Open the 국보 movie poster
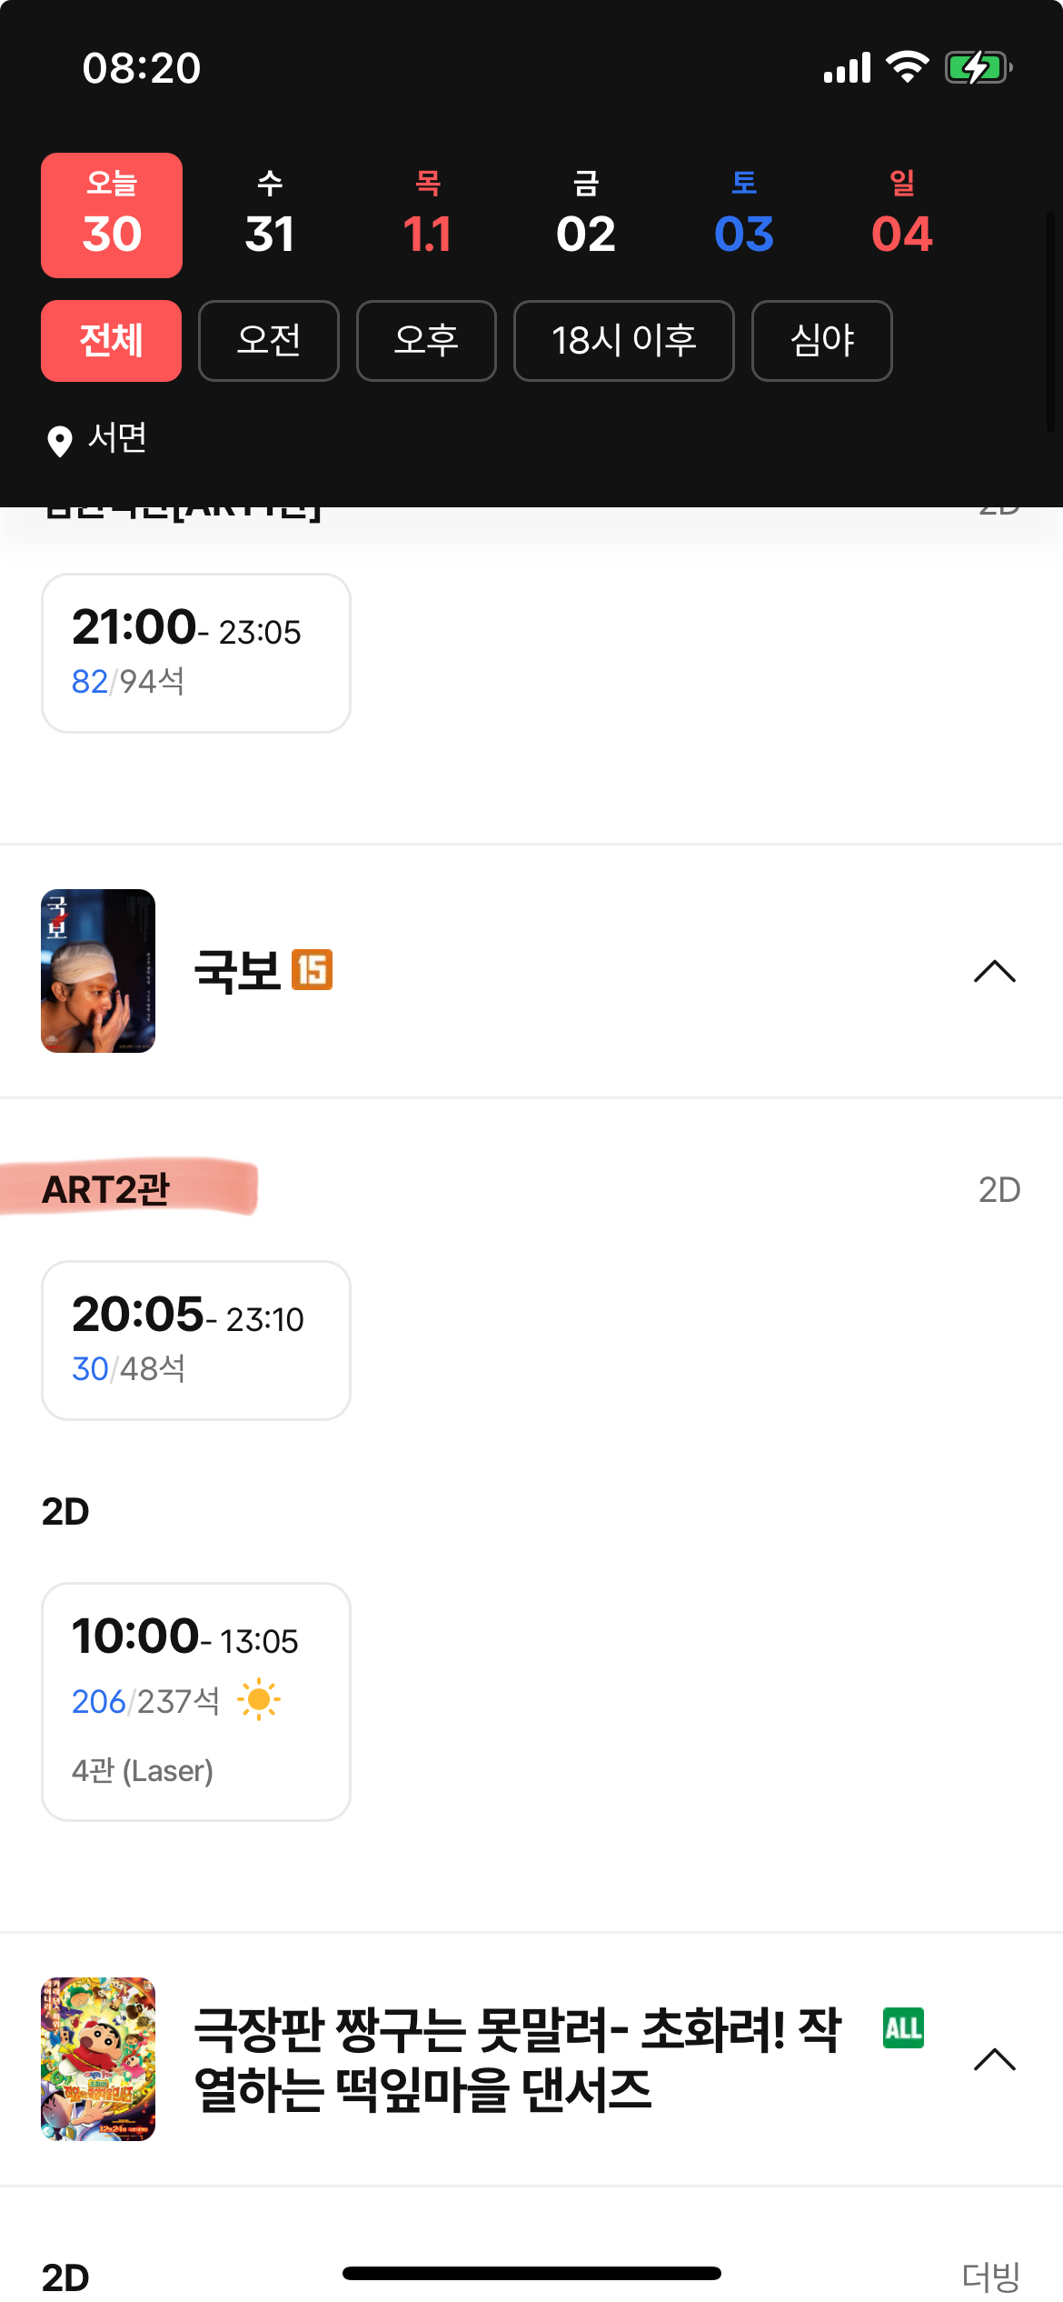Viewport: 1063px width, 2302px height. (x=98, y=971)
